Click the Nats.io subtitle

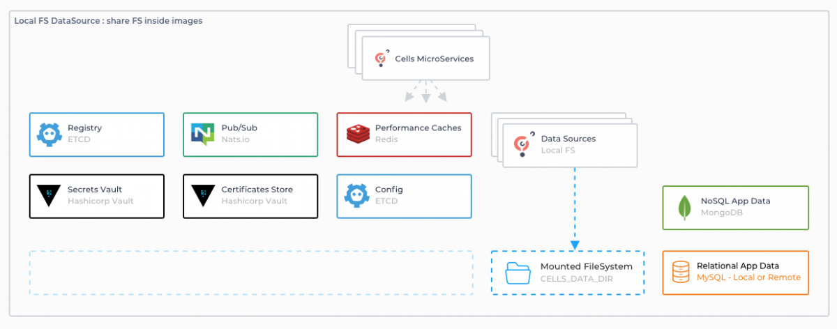click(235, 140)
